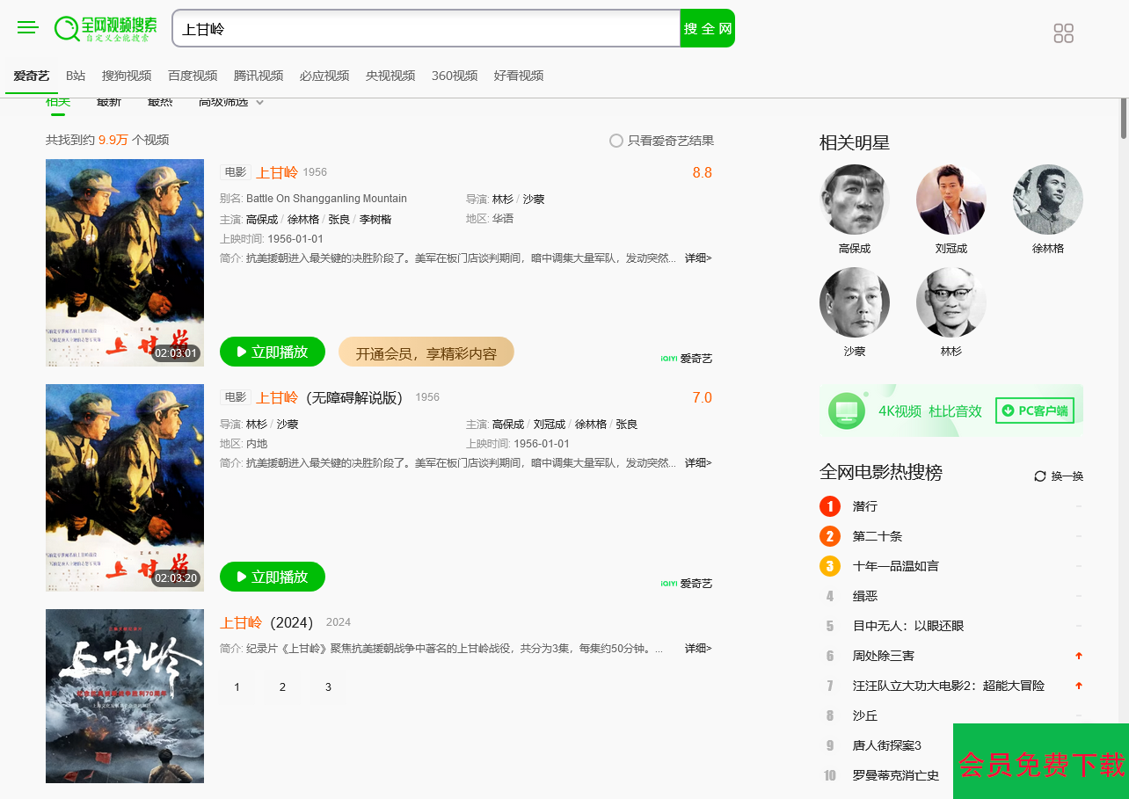Click the page vertical scrollbar
This screenshot has width=1129, height=799.
click(1123, 119)
